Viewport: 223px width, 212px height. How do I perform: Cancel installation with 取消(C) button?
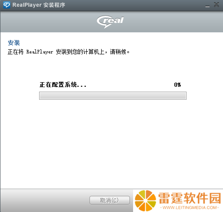[110, 200]
